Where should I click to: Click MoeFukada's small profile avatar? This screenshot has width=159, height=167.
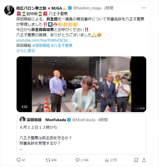coord(23,120)
